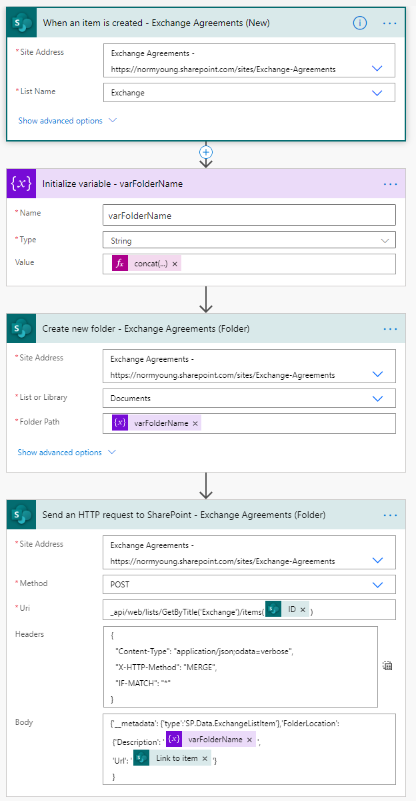Remove the varFolderName token from Folder Path
The width and height of the screenshot is (416, 801).
click(x=193, y=423)
